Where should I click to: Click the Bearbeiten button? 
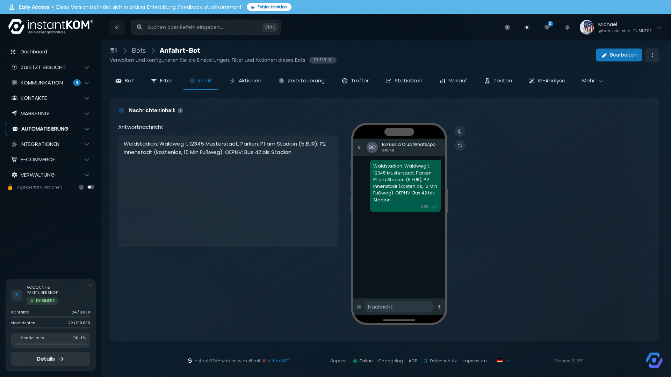click(x=619, y=55)
